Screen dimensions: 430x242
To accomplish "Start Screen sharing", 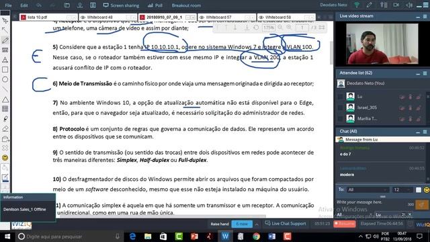I will (x=121, y=5).
